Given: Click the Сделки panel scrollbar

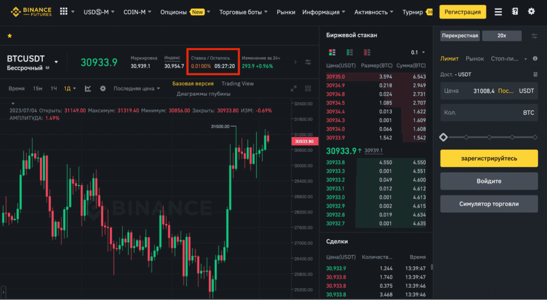Looking at the screenshot, I should click(432, 267).
